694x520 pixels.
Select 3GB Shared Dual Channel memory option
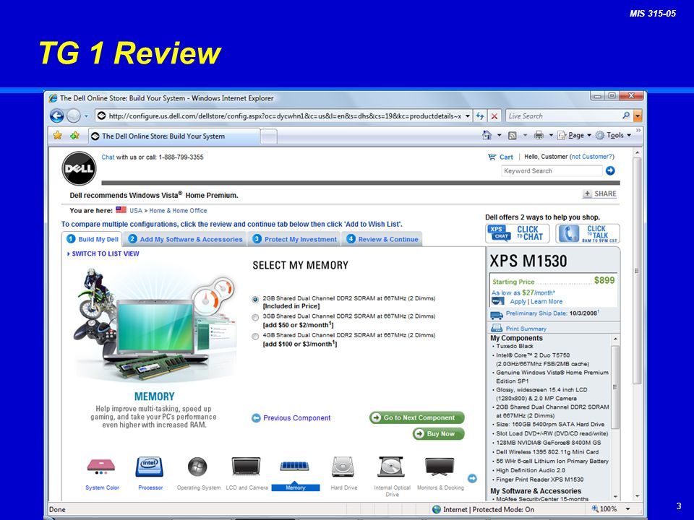(255, 318)
